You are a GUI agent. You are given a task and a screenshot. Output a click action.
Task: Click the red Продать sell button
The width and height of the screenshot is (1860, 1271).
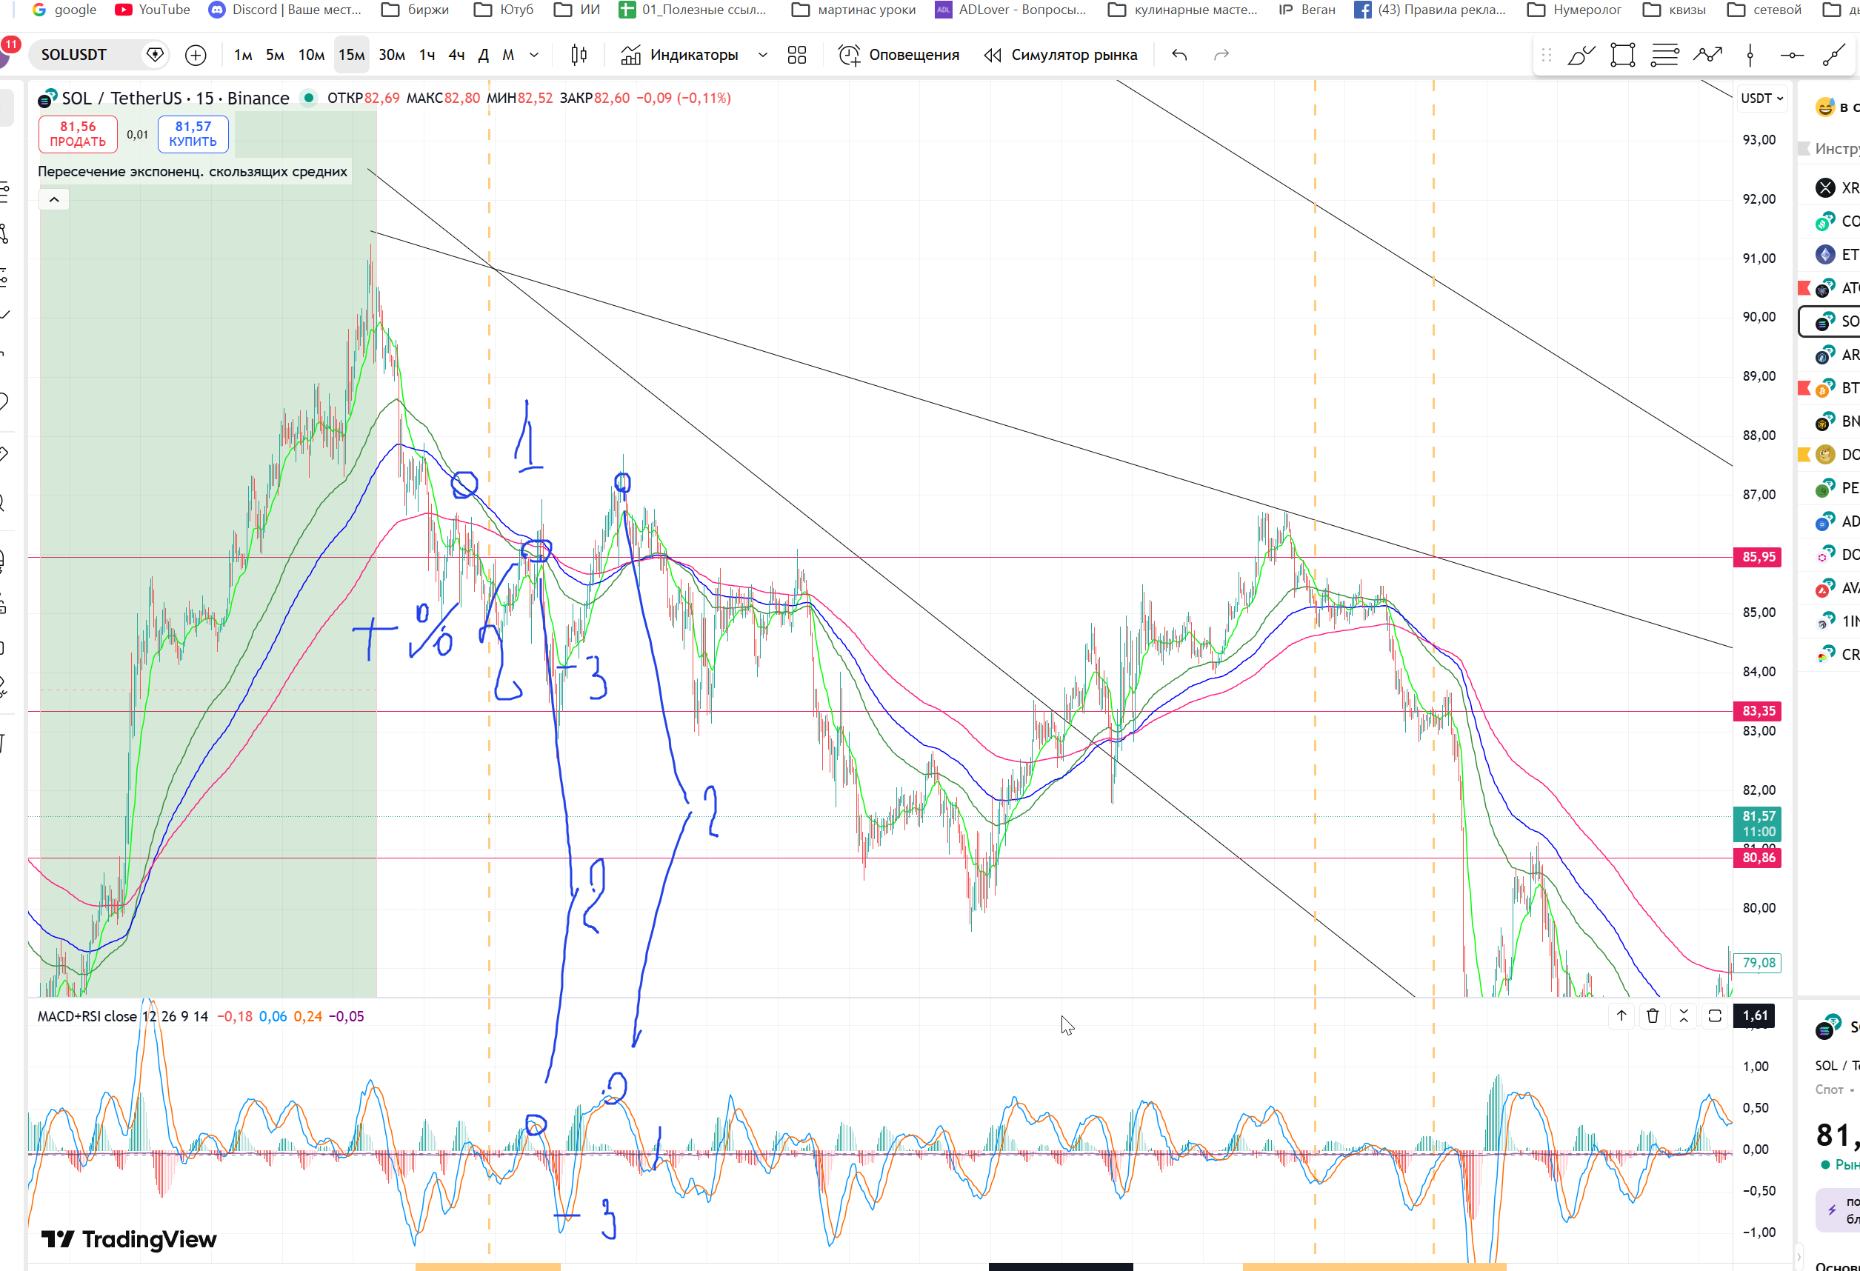78,133
